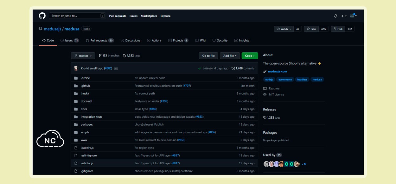Open the packages folder
The width and height of the screenshot is (396, 184).
87,125
